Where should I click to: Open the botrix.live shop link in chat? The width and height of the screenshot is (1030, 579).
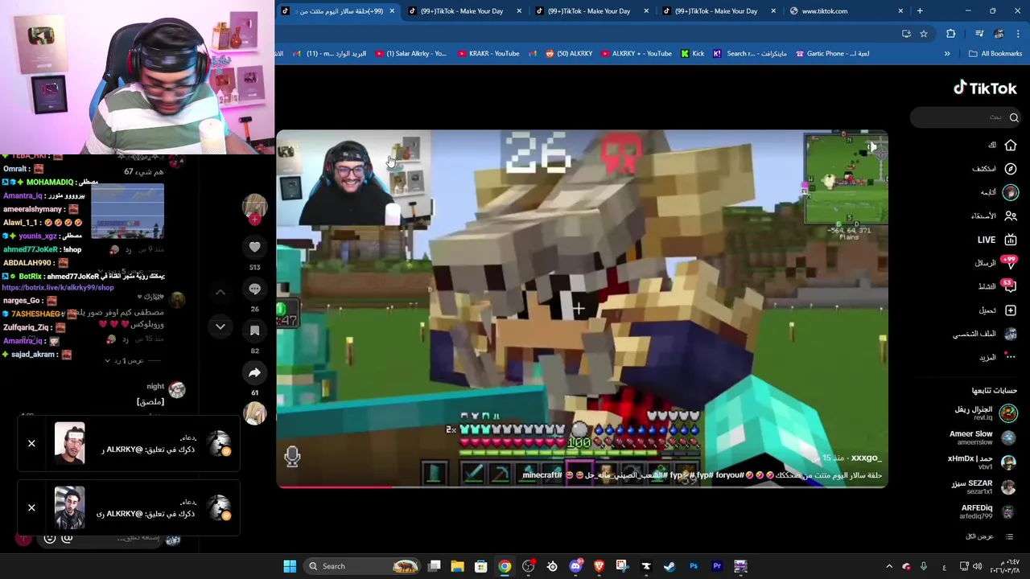[x=58, y=287]
